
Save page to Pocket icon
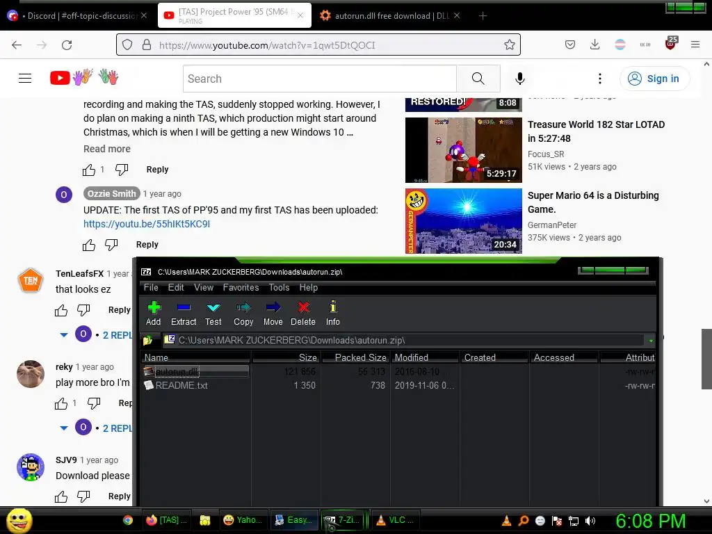(x=570, y=44)
